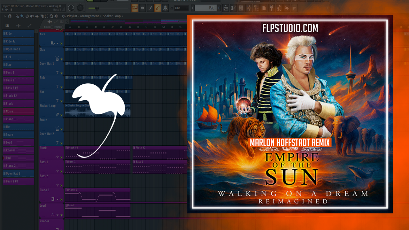Show pattern clips picker tab (piano icon)
The height and width of the screenshot is (230, 409).
7,26
